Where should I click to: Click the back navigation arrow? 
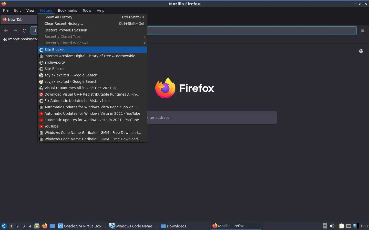[x=6, y=30]
